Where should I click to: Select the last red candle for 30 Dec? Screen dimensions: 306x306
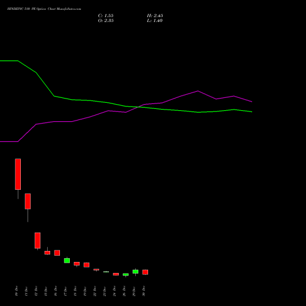pos(145,272)
